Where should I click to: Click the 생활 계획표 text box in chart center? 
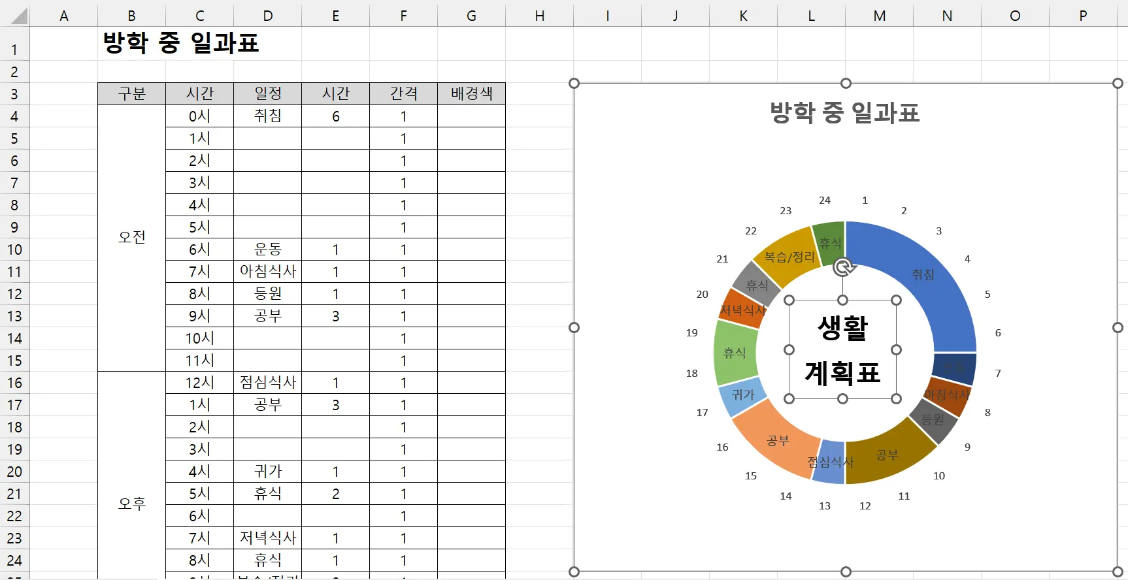coord(842,350)
